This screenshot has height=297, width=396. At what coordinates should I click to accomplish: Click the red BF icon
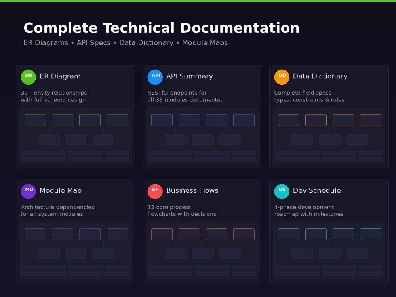coord(155,191)
